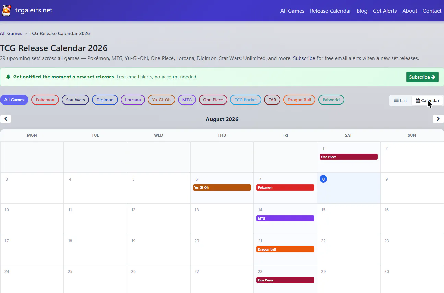The height and width of the screenshot is (293, 444).
Task: Click the date number 3
Action: click(x=7, y=179)
